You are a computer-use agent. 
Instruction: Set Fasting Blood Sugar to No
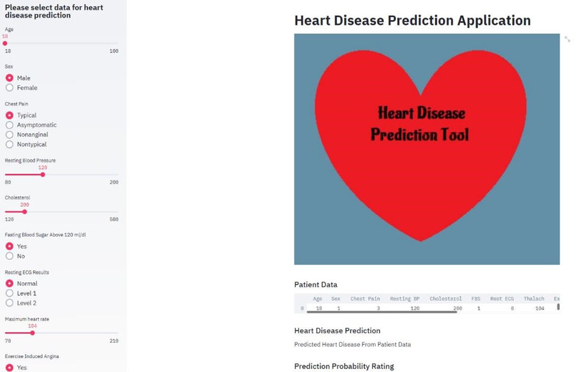(x=10, y=256)
